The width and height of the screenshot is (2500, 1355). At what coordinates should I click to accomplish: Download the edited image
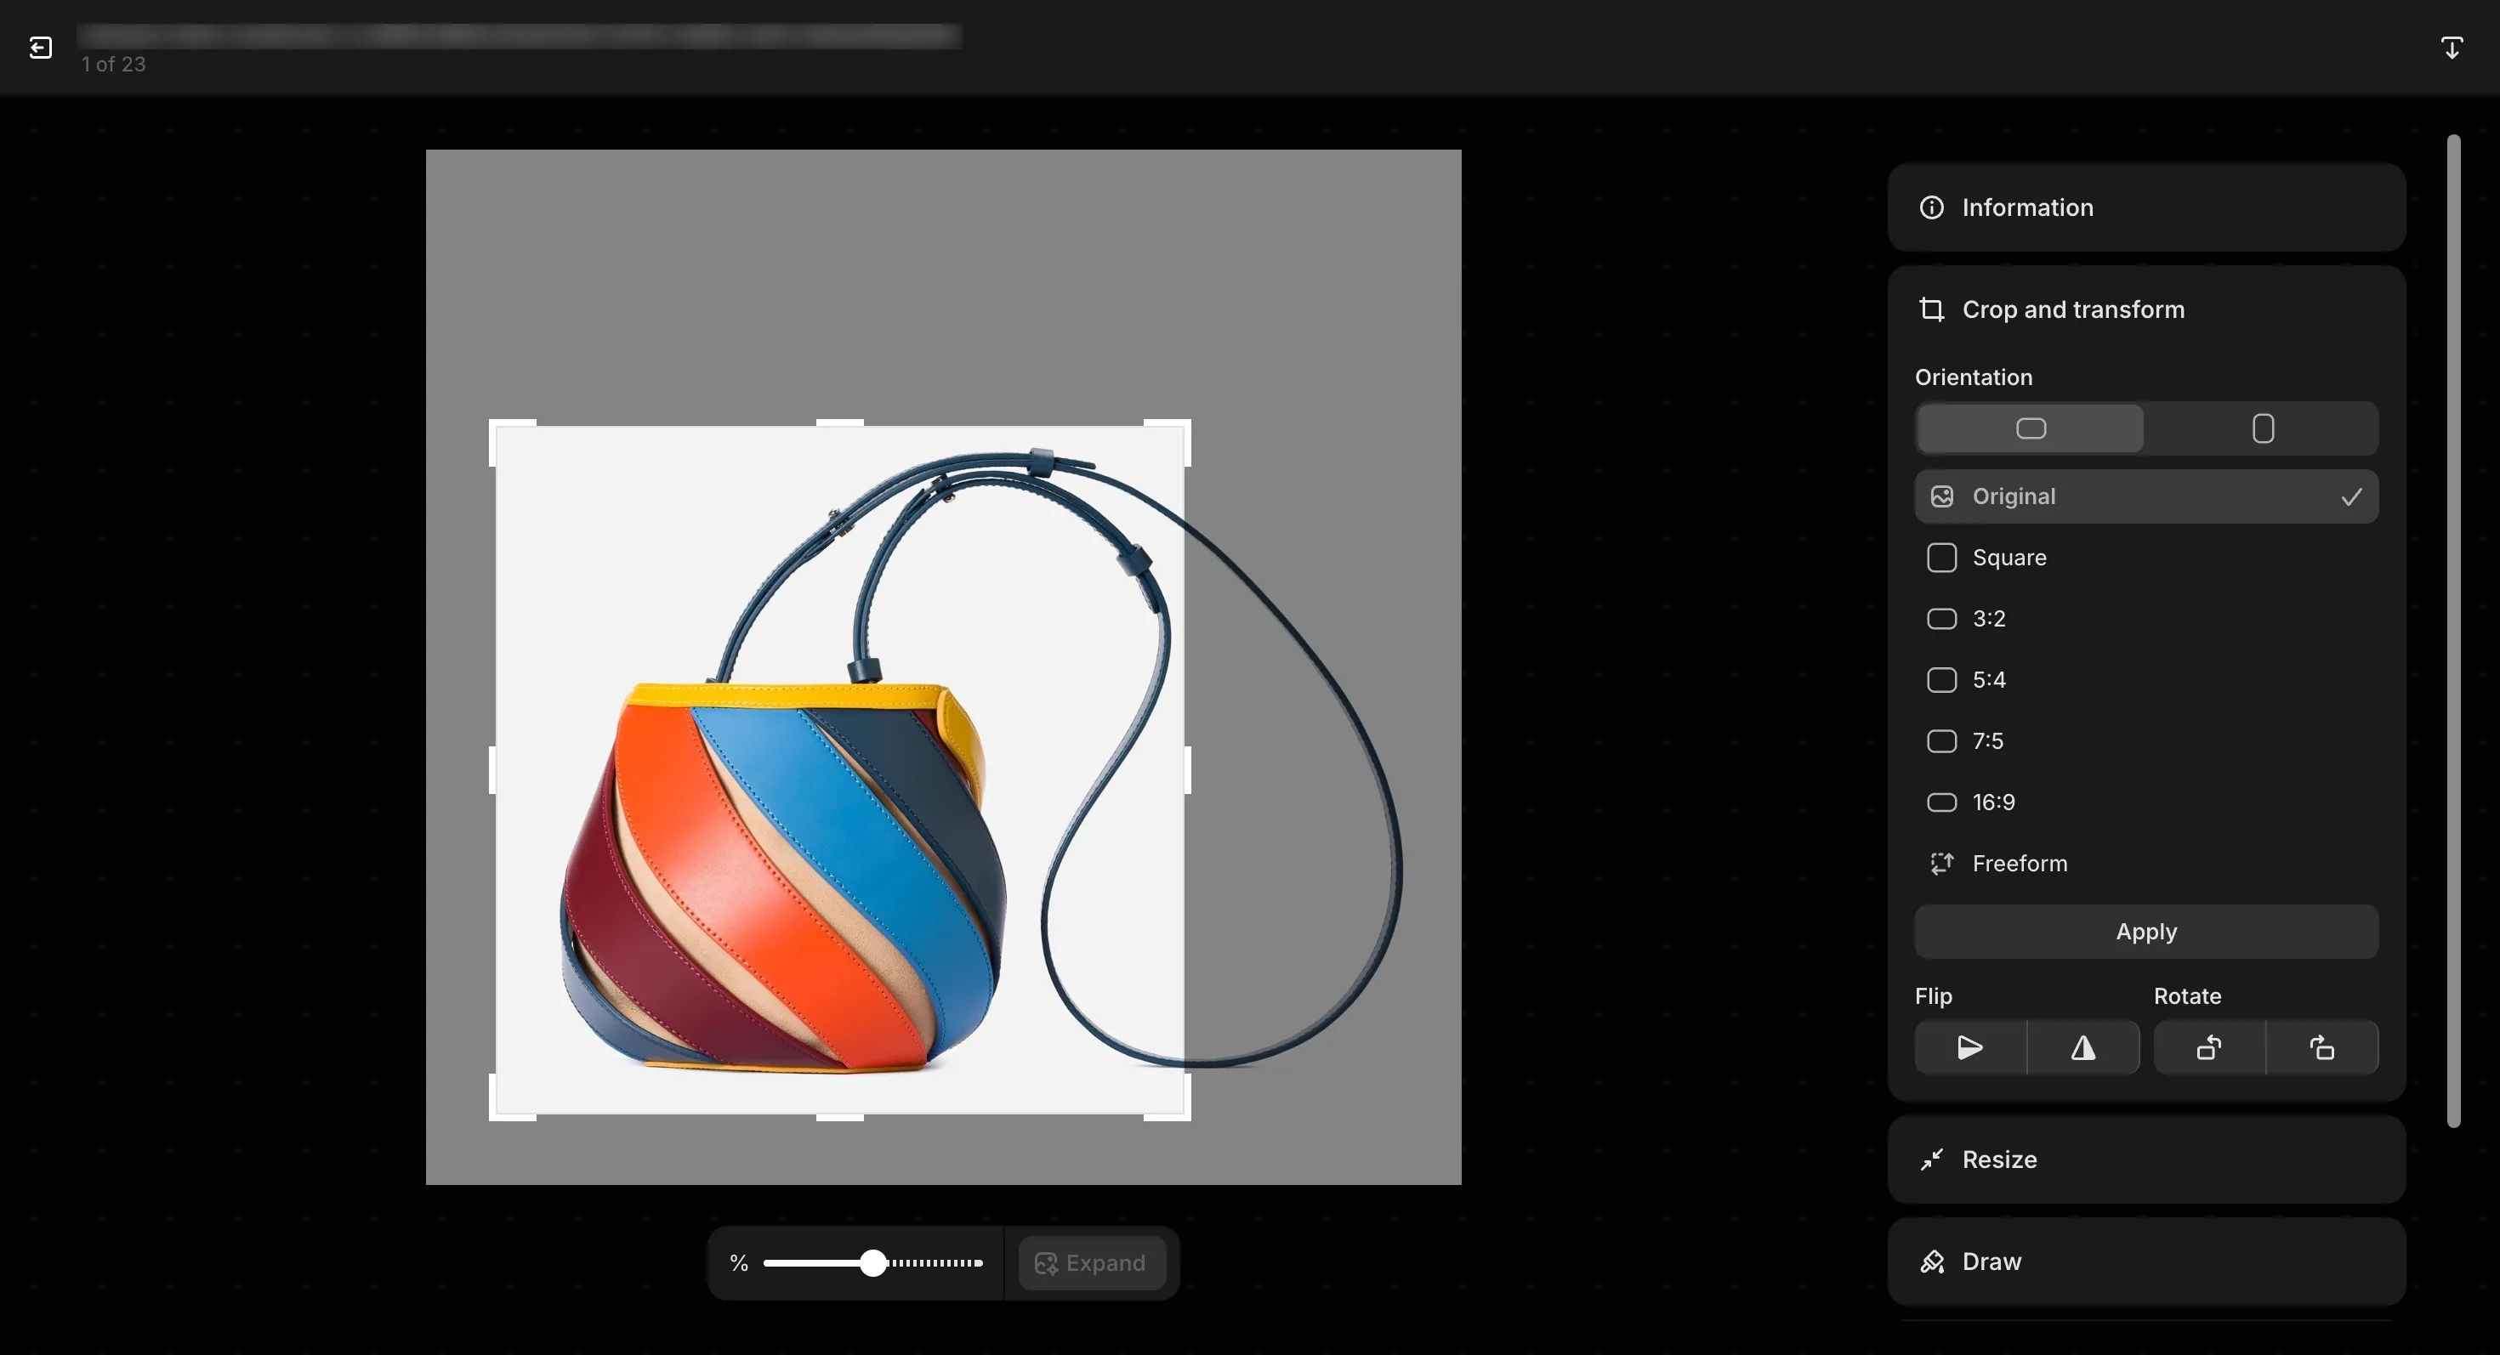(2452, 47)
